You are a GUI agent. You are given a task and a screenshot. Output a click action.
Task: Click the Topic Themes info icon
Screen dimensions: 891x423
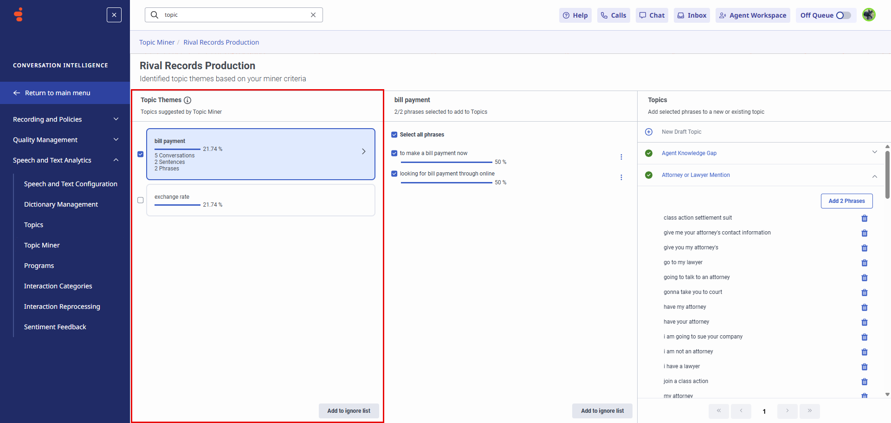point(187,100)
